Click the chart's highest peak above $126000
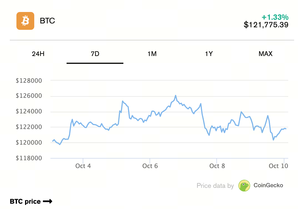Viewport: 298px width, 209px height. point(176,96)
